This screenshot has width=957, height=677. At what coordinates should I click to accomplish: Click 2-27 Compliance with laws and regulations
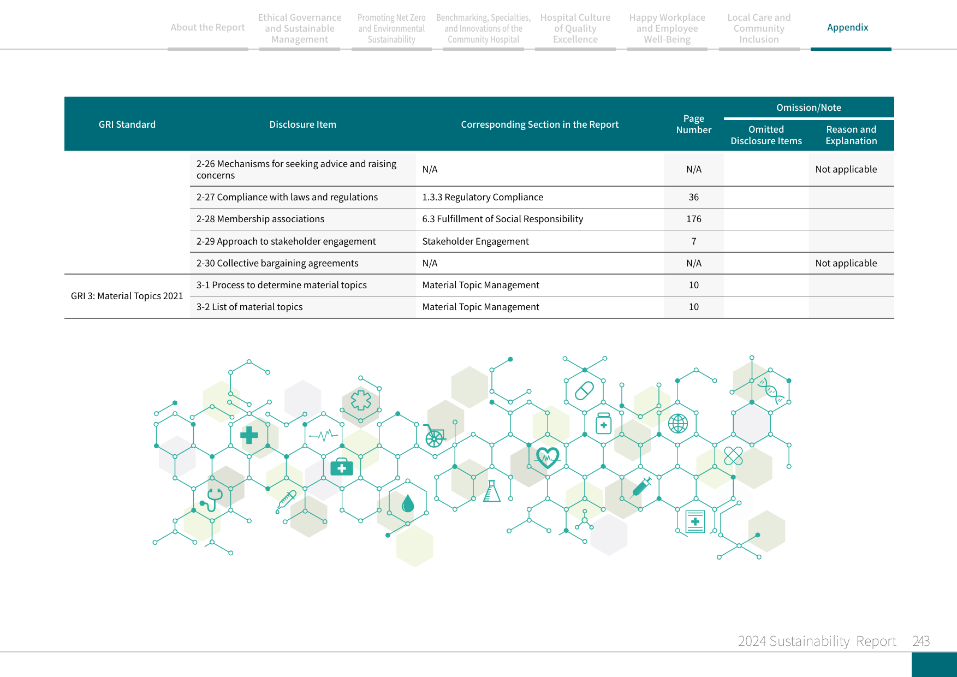point(287,197)
